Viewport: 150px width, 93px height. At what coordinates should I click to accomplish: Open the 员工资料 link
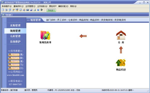click(62, 20)
